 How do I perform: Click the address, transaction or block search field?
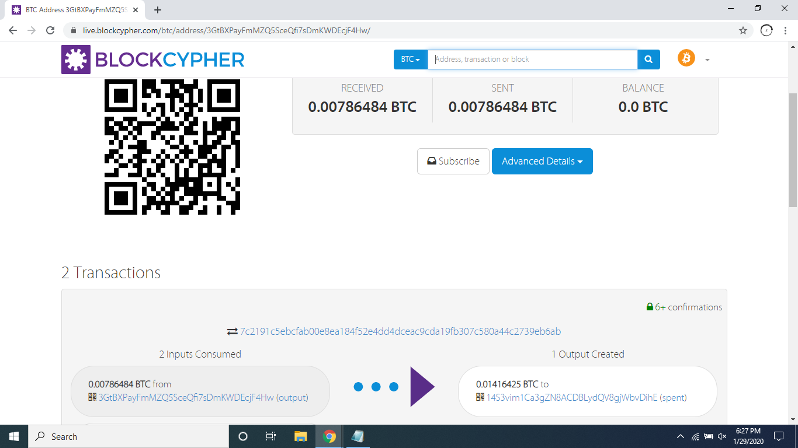(533, 60)
